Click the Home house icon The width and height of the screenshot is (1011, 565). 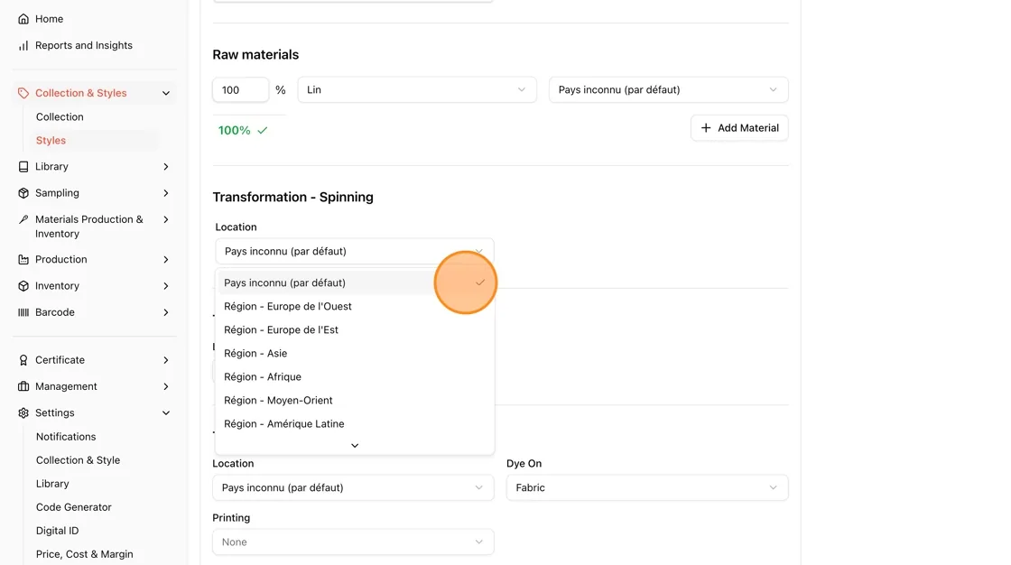(23, 19)
